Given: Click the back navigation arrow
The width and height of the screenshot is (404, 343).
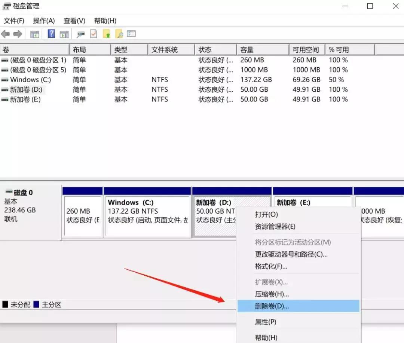Looking at the screenshot, I should [5, 34].
